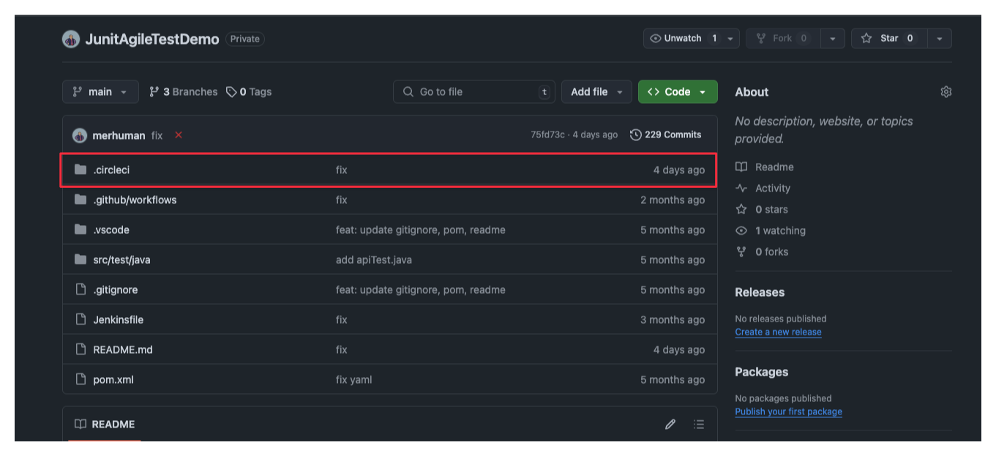Image resolution: width=996 pixels, height=456 pixels.
Task: Expand the Star lists dropdown arrow
Action: point(940,39)
